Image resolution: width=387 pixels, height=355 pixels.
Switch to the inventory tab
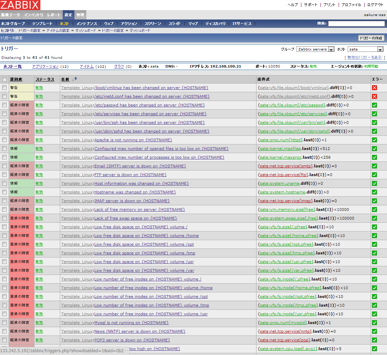pos(33,15)
